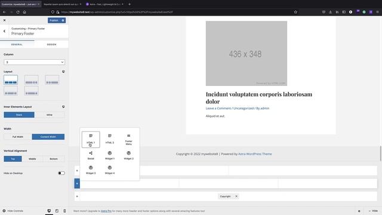Add the Widget 3 element

pyautogui.click(x=91, y=170)
